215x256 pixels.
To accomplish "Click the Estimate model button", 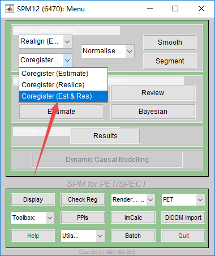I will point(61,112).
